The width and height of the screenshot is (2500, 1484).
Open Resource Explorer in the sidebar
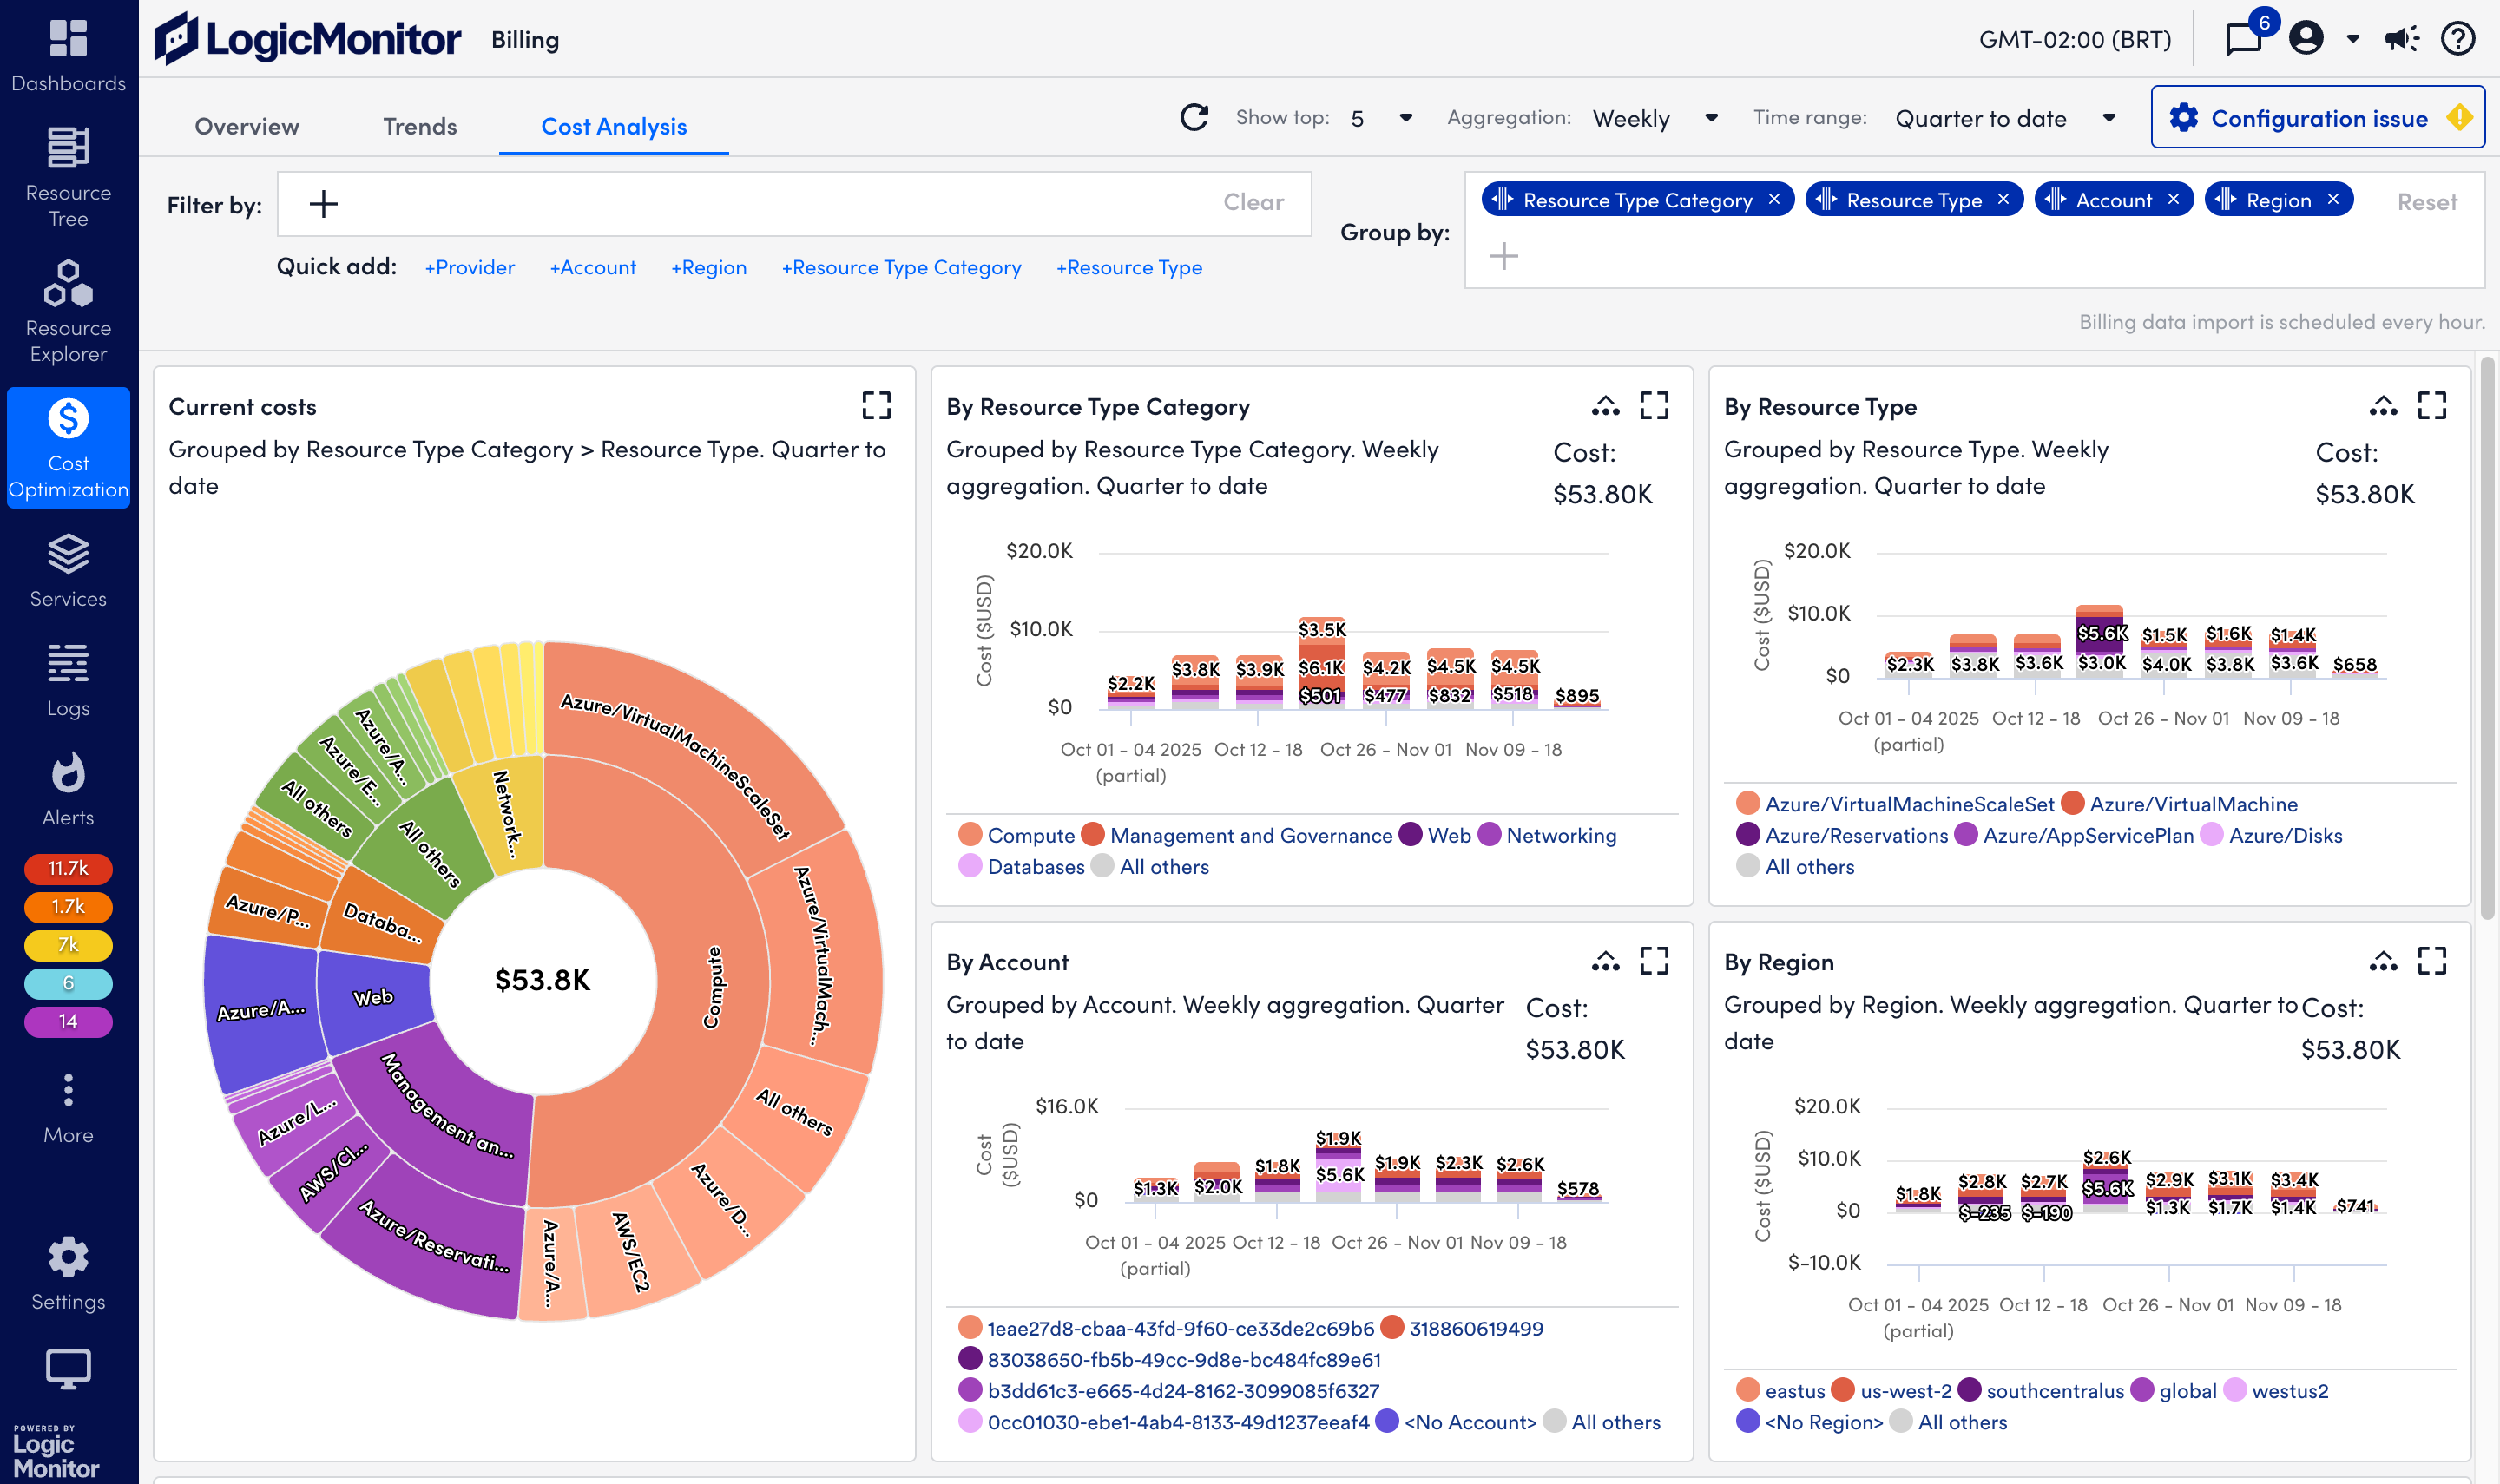pyautogui.click(x=68, y=312)
